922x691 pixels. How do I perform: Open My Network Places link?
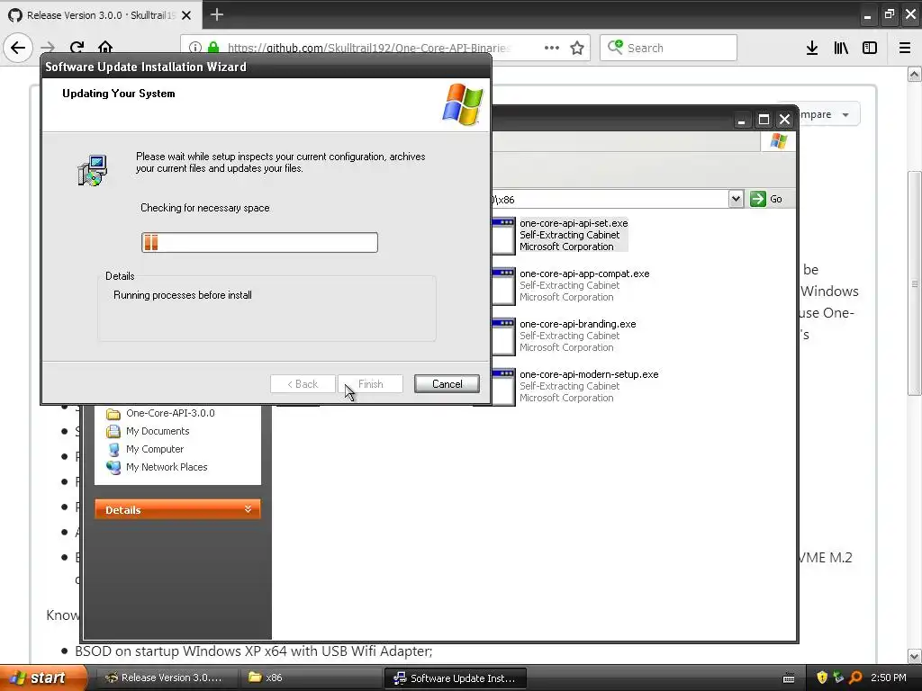(167, 467)
